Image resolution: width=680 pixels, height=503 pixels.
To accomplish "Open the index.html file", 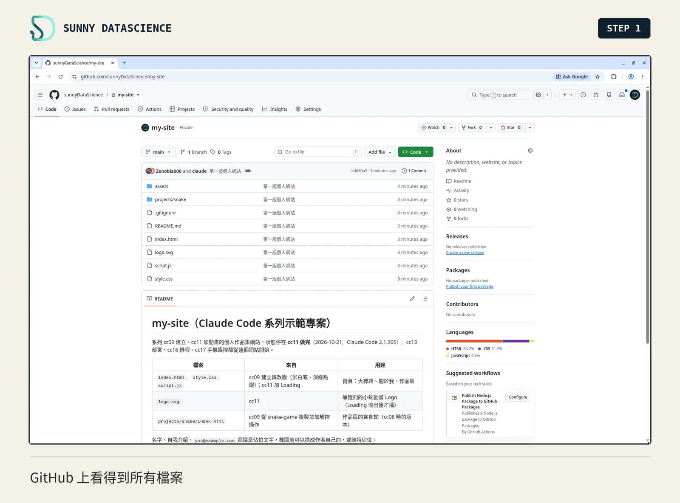I will coord(166,239).
